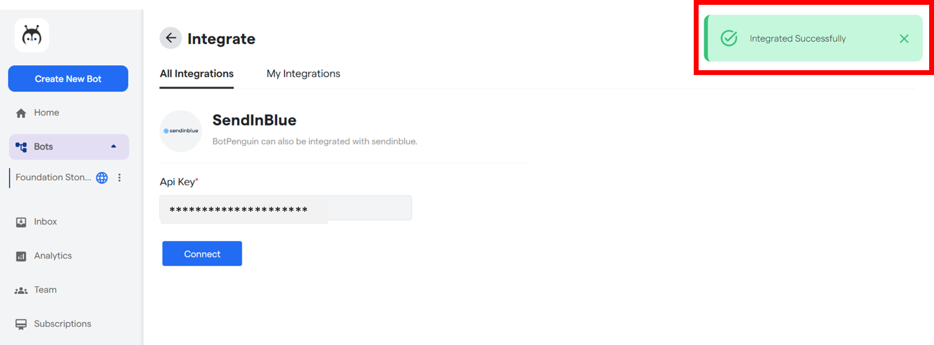Select the All Integrations tab
Viewport: 934px width, 345px height.
(x=196, y=73)
